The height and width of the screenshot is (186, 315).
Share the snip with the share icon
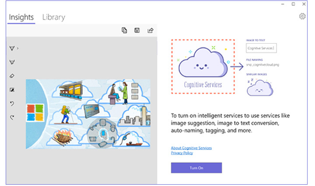point(150,30)
